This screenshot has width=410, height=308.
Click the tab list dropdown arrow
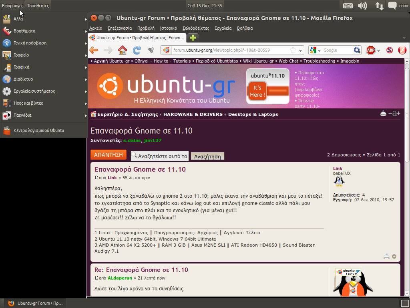coord(404,38)
